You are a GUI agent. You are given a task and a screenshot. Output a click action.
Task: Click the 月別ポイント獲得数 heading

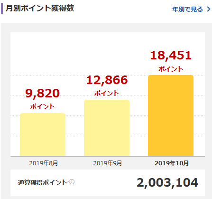tap(40, 8)
